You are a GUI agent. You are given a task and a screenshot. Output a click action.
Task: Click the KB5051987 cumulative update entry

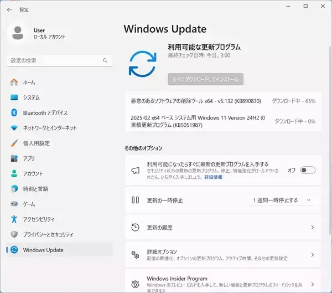(x=198, y=121)
